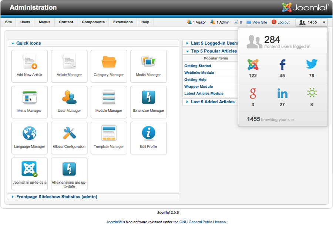
Task: Click the Joomla!® footer link
Action: point(114,222)
